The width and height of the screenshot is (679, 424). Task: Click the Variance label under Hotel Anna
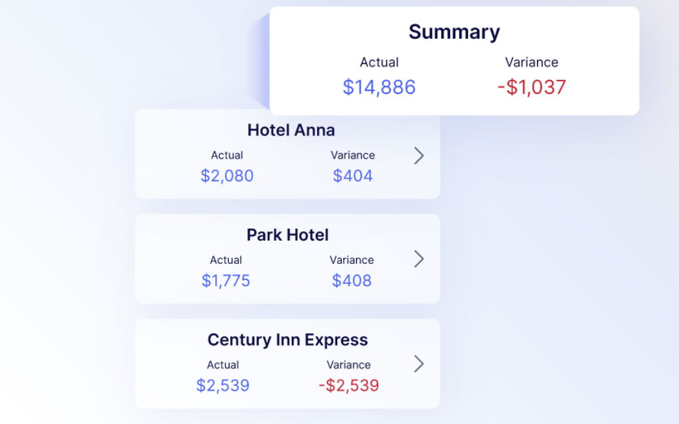pos(353,155)
